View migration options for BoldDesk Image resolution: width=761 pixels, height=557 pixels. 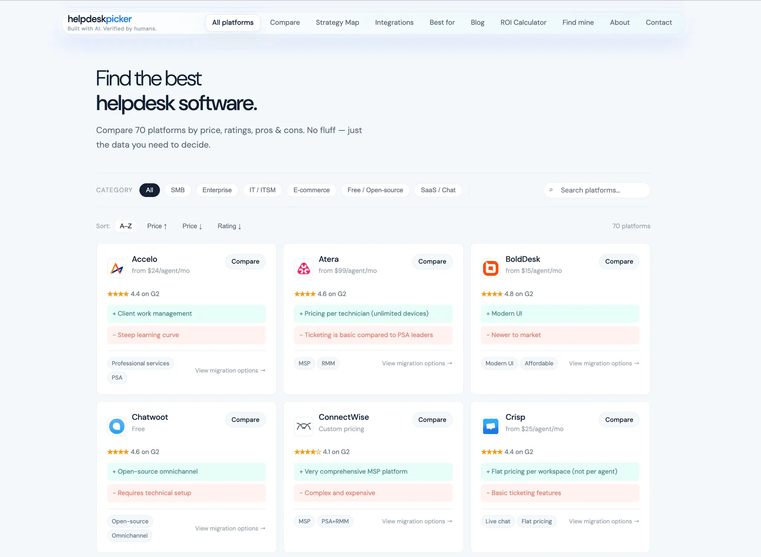click(604, 363)
